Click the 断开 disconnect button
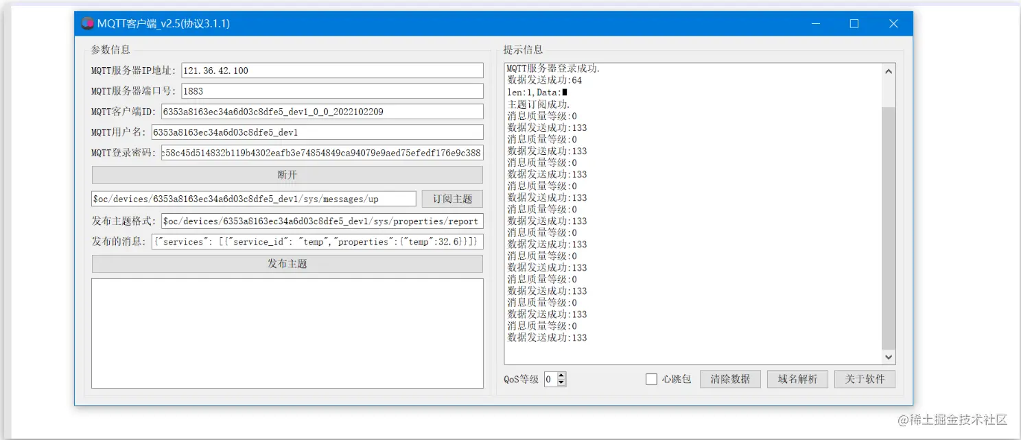The image size is (1021, 440). click(287, 175)
